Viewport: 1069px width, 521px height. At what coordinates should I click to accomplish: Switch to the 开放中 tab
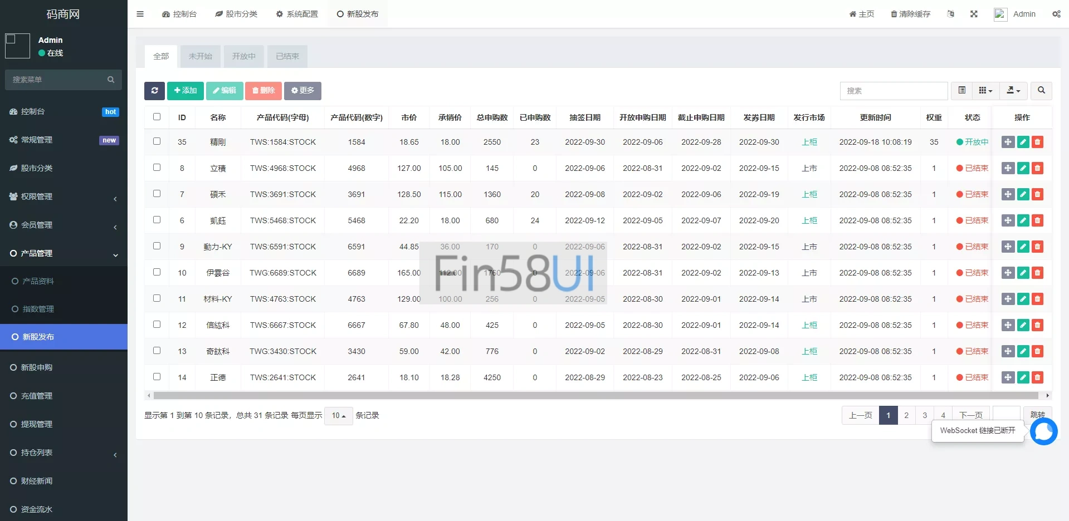(243, 56)
